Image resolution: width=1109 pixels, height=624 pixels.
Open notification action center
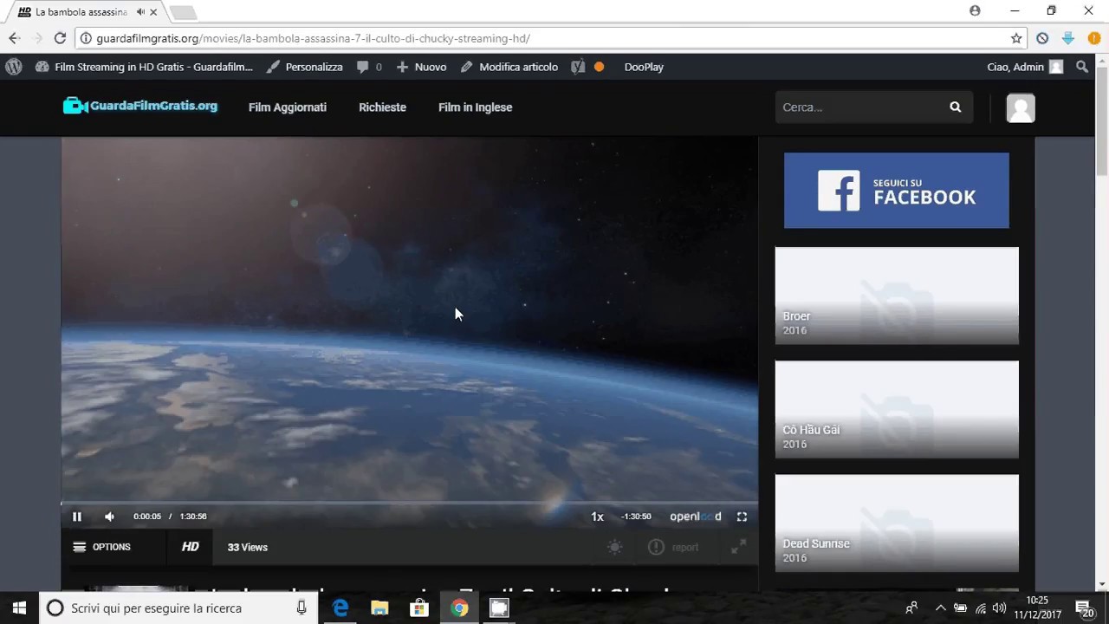pyautogui.click(x=1084, y=608)
